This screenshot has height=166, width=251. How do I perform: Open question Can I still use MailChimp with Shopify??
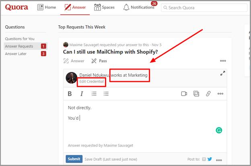[x=110, y=52]
